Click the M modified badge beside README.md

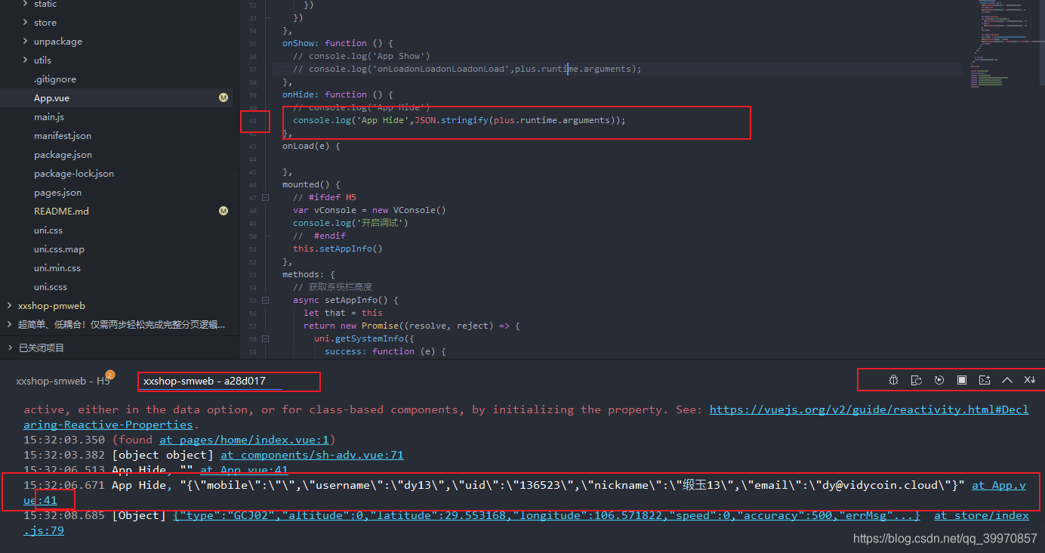(x=223, y=211)
